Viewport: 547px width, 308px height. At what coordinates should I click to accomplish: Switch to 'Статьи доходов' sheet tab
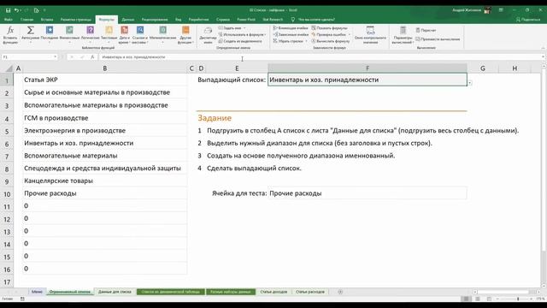pos(273,292)
